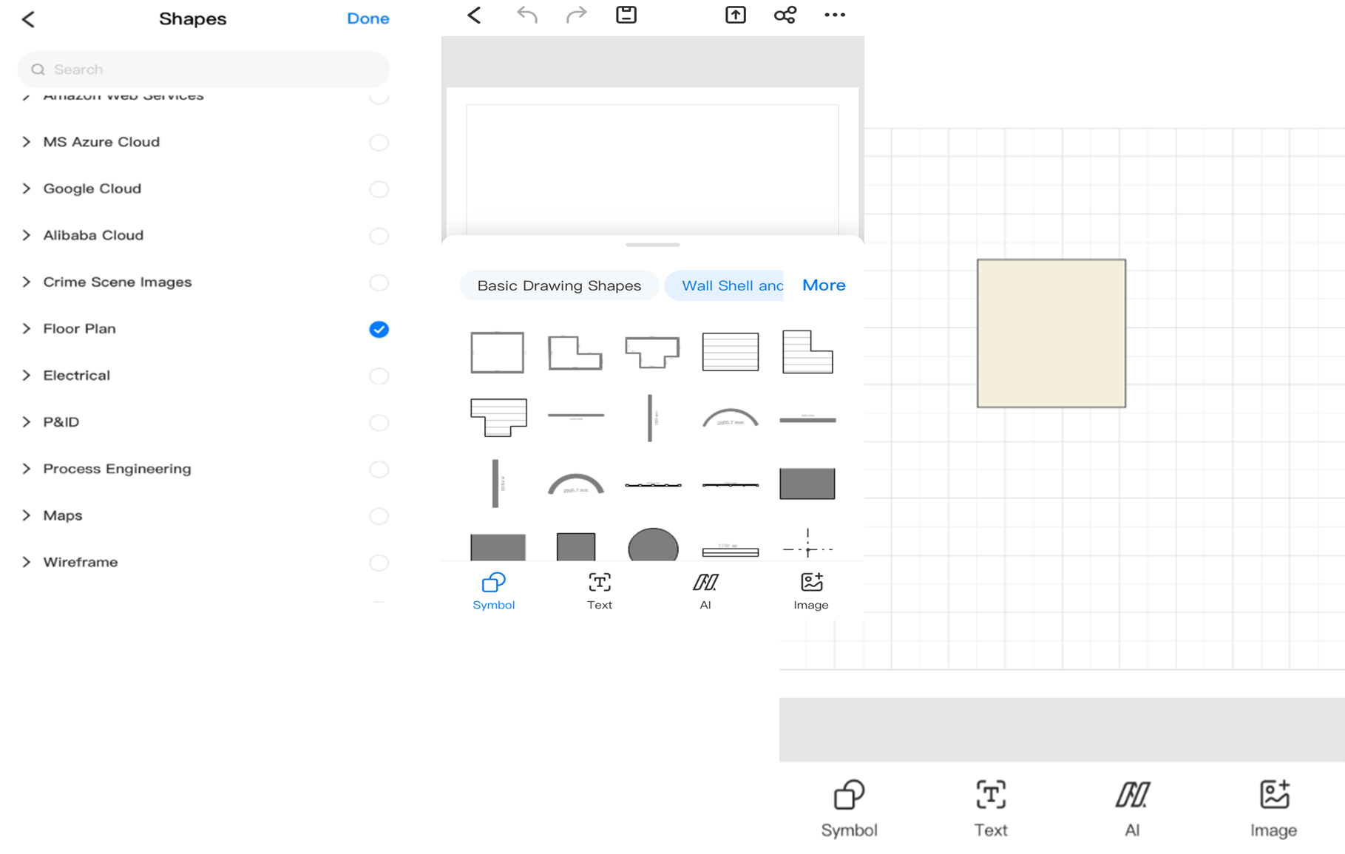Expand Crime Scene Images category

[27, 282]
